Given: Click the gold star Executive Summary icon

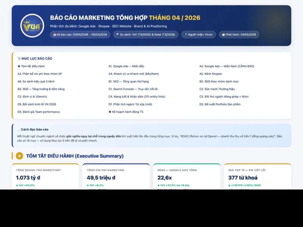Looking at the screenshot, I should click(19, 156).
